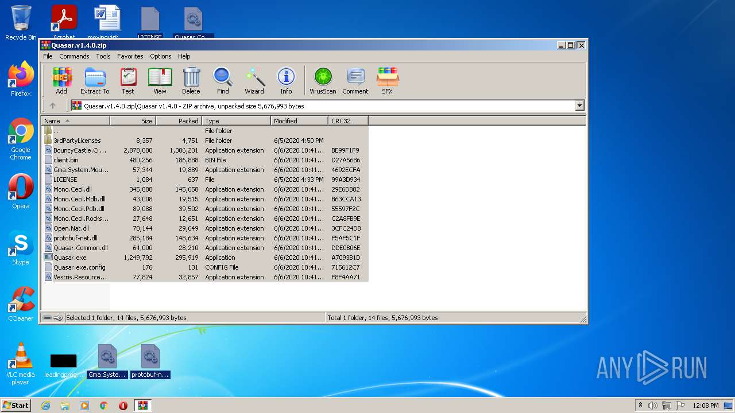Image resolution: width=735 pixels, height=413 pixels.
Task: Select the Quasar.exe.config file
Action: 205,267
